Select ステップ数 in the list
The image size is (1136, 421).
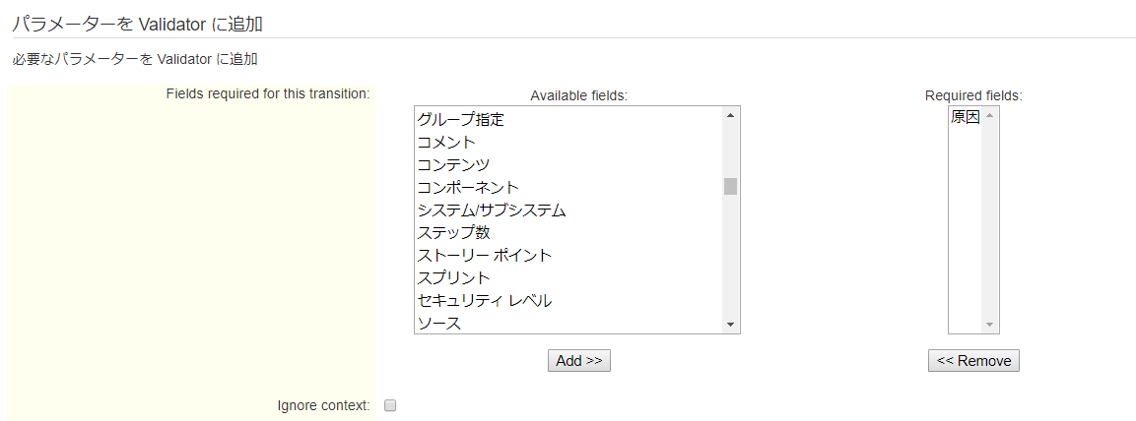568,233
